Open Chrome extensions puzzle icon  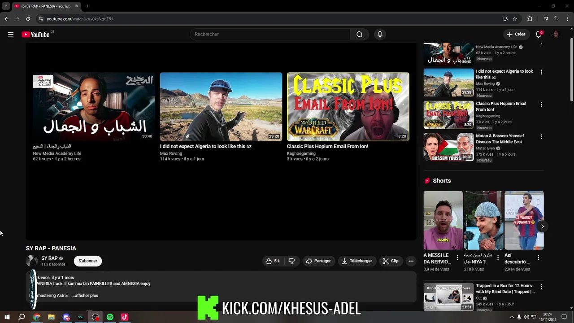coord(530,19)
